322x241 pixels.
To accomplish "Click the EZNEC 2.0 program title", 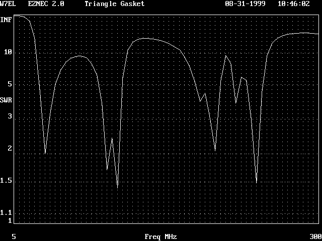I will (x=46, y=4).
